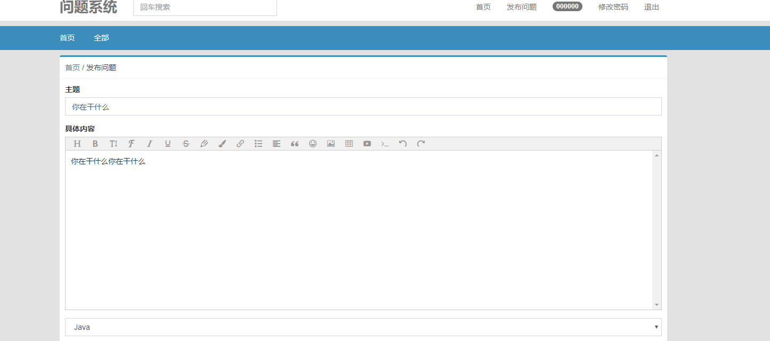The image size is (770, 341).
Task: Insert a block quote
Action: [295, 144]
